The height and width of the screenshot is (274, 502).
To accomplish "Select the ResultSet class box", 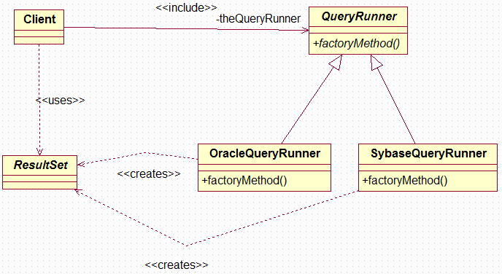I will (39, 172).
